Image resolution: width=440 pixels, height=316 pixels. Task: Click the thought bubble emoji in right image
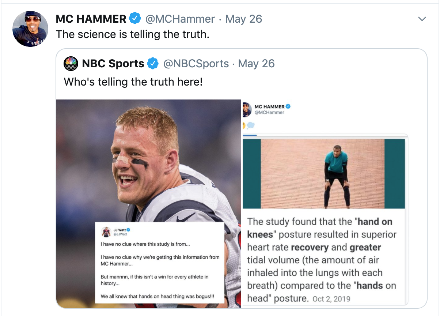pyautogui.click(x=251, y=125)
